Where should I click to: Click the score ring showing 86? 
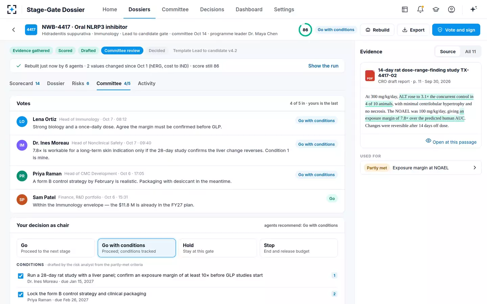tap(305, 30)
